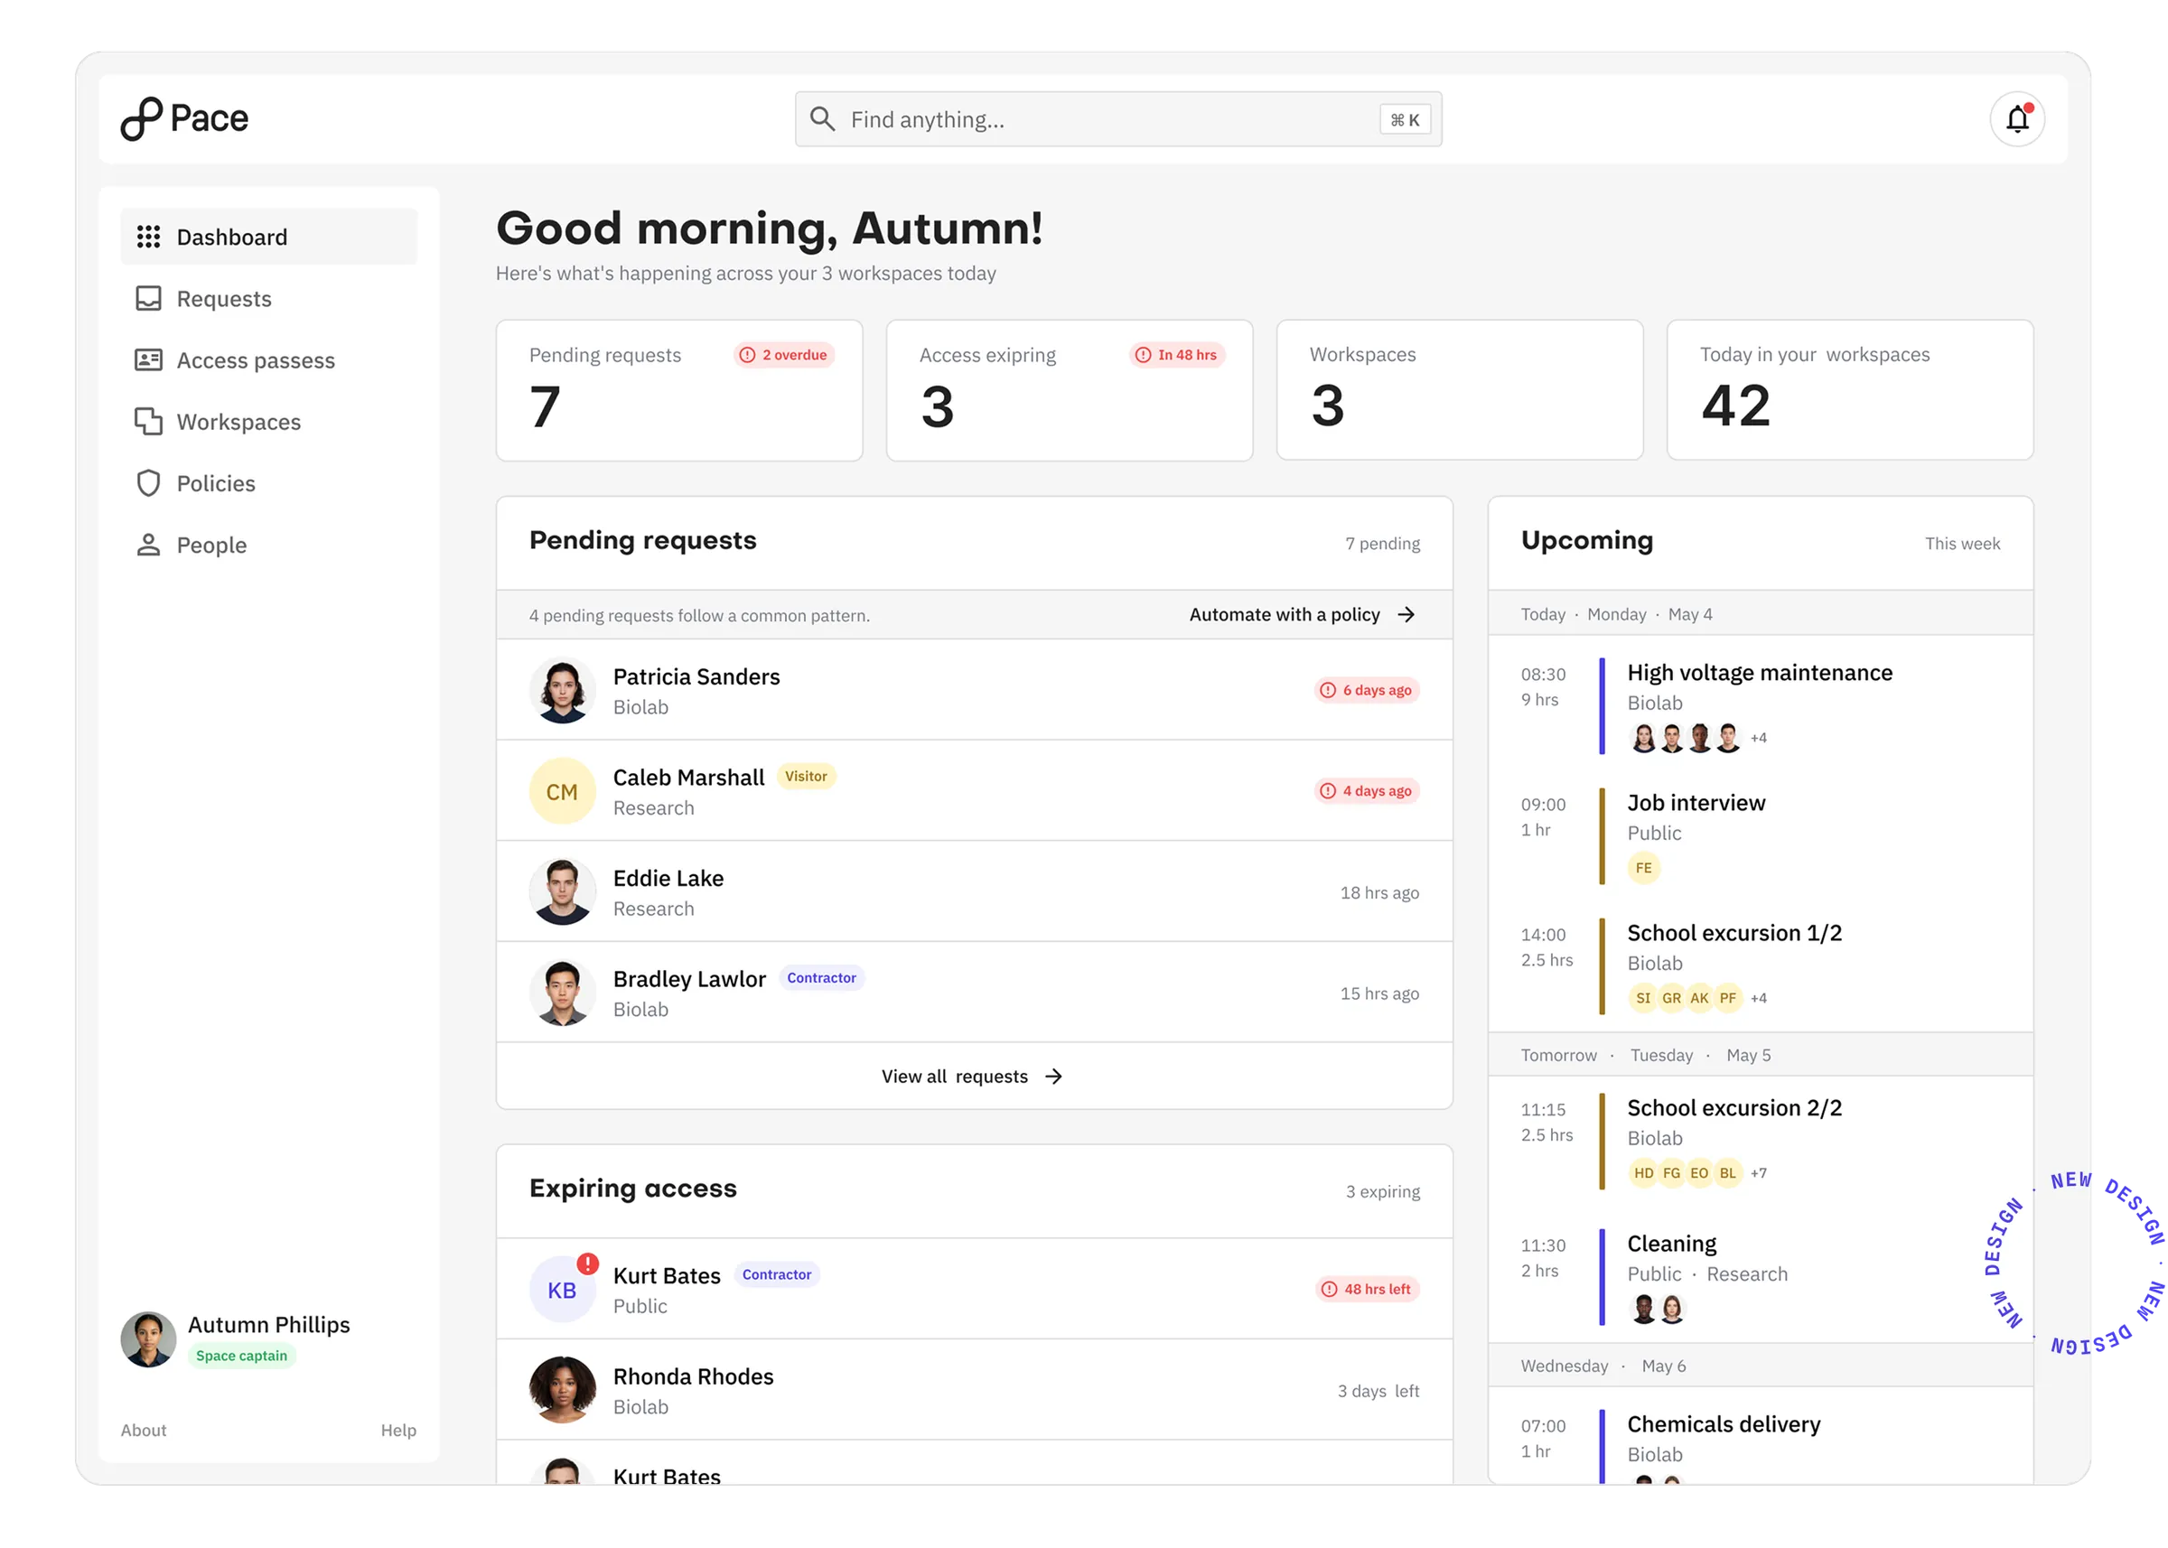Click the BL attendee badge on School excursion 2/2
Screen dimensions: 2168x1548
click(x=1727, y=1172)
